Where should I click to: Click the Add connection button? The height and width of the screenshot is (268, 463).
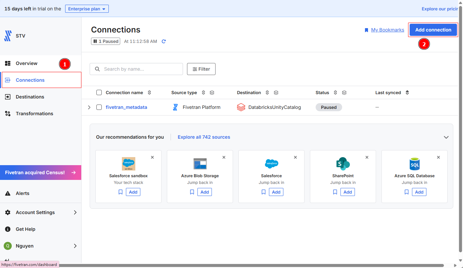pos(433,30)
